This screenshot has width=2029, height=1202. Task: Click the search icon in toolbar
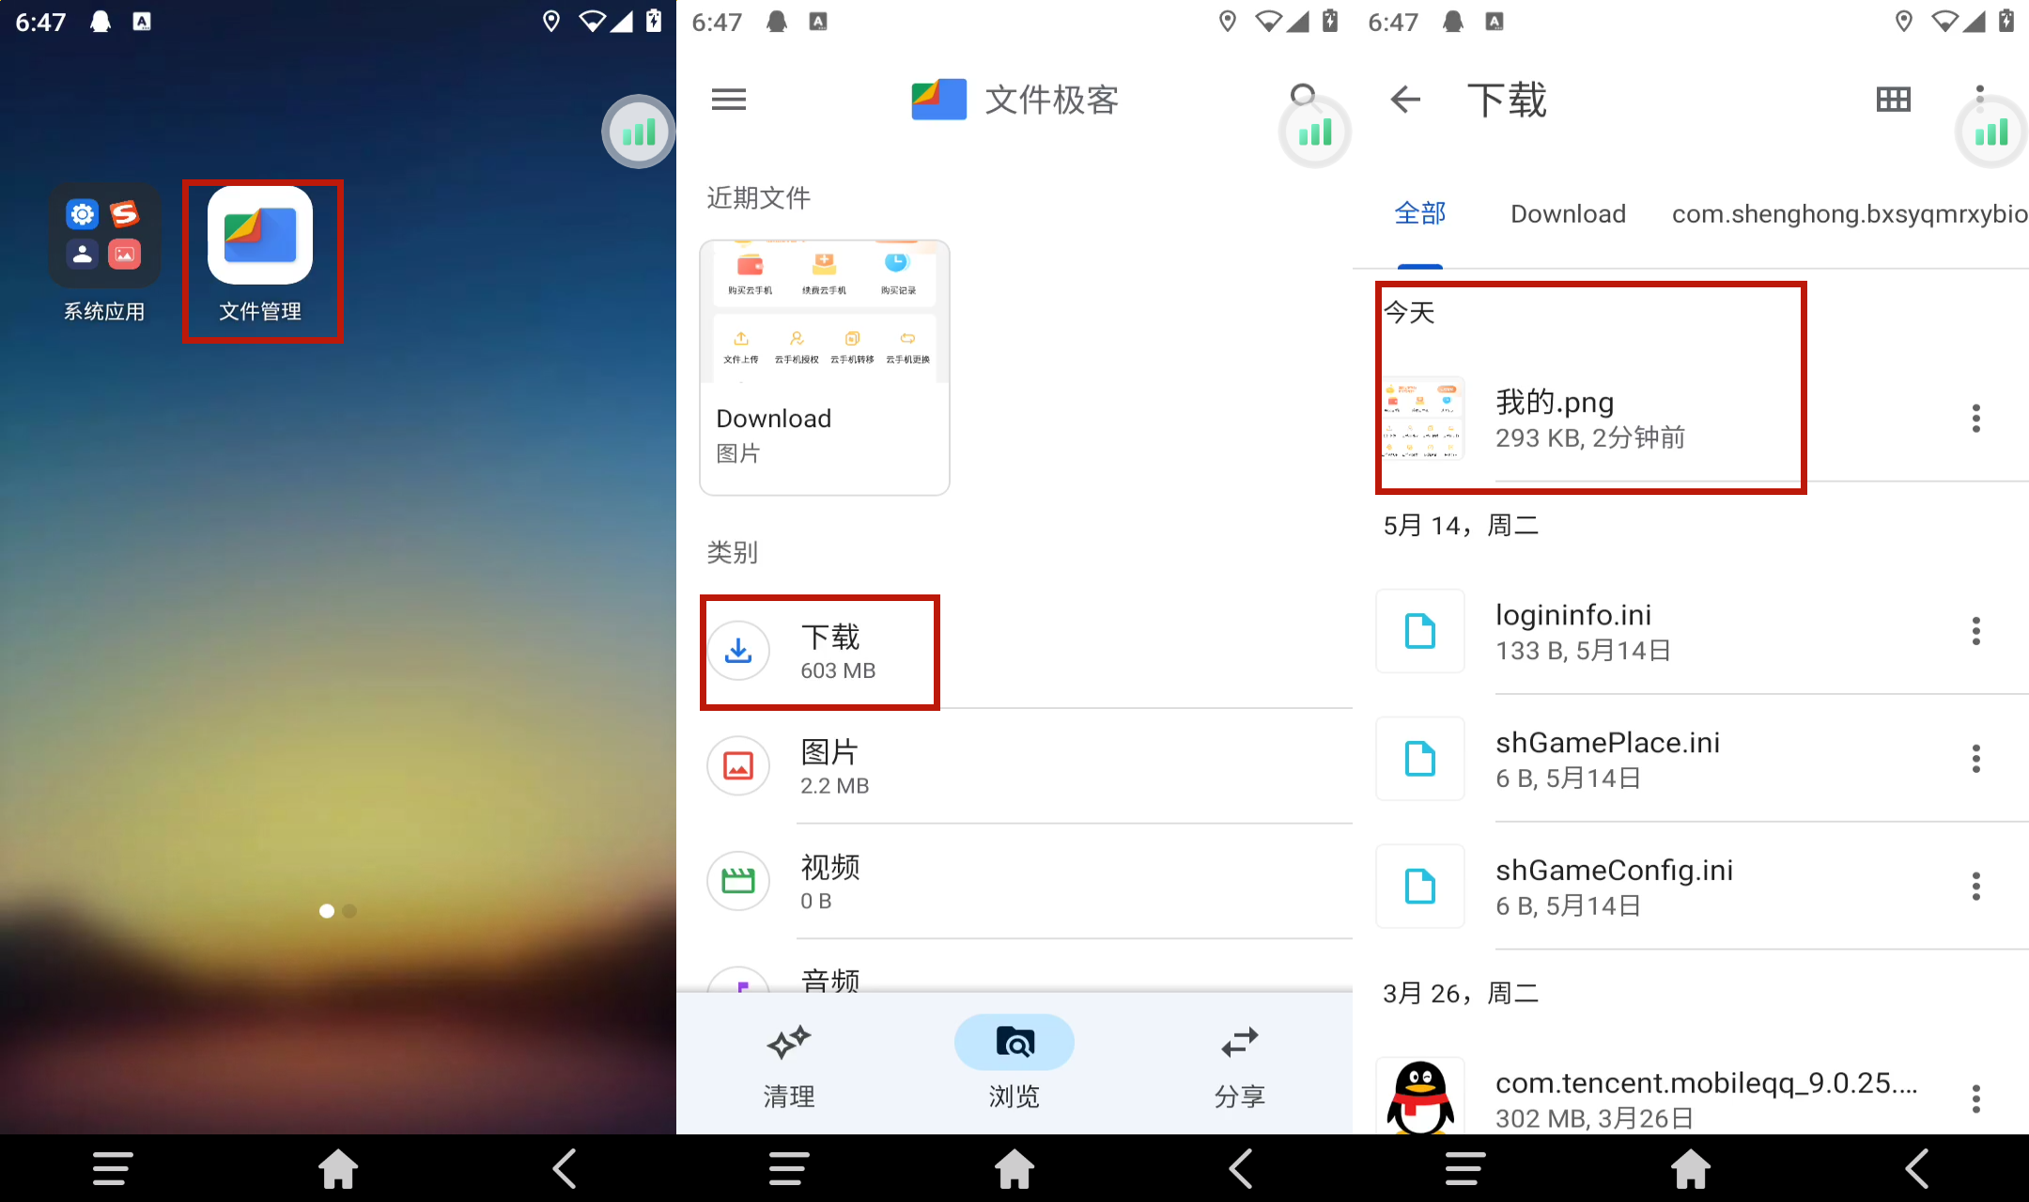click(1298, 99)
